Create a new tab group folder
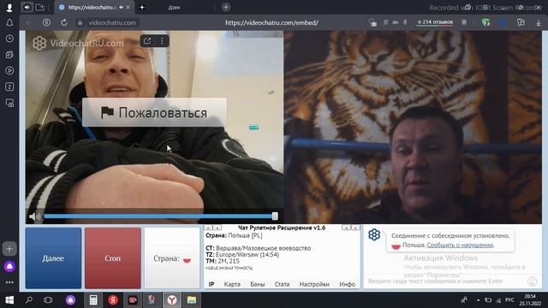 (40, 7)
